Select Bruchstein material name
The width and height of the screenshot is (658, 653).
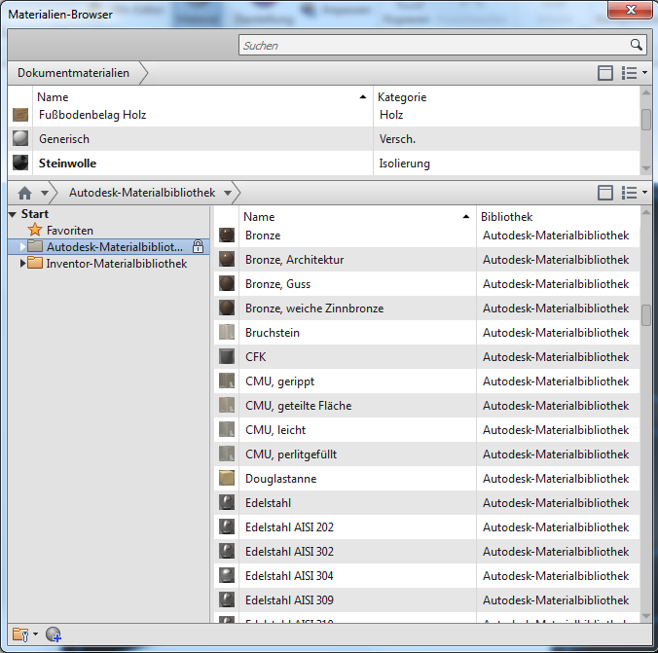272,333
